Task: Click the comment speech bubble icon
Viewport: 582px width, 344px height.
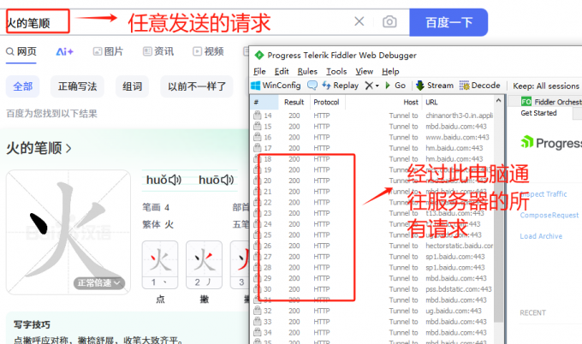Action: 312,86
